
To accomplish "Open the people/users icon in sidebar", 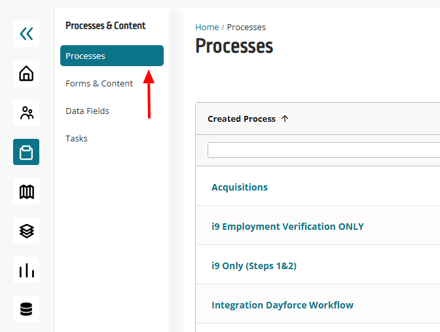I will pos(26,113).
